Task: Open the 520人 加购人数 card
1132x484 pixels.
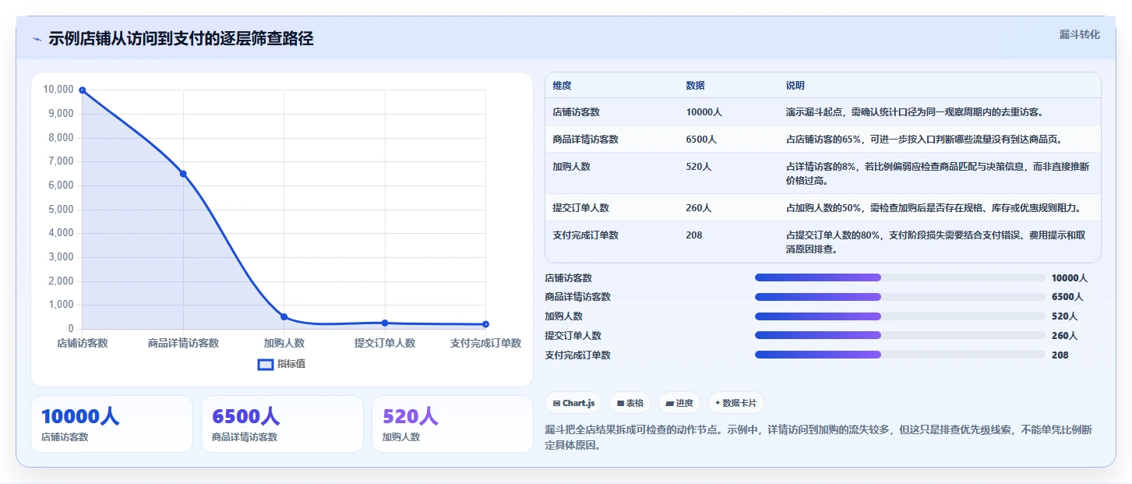Action: [453, 424]
